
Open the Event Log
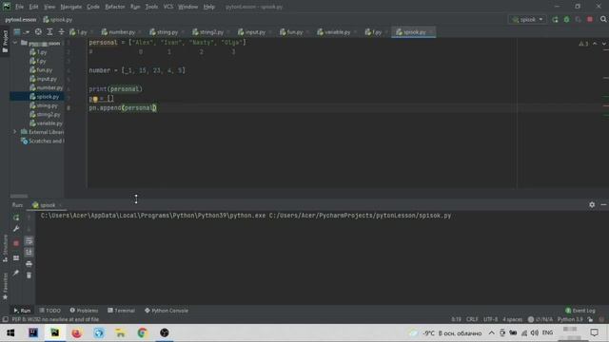click(580, 311)
